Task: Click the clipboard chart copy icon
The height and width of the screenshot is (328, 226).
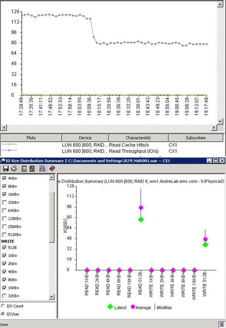Action: coord(24,168)
